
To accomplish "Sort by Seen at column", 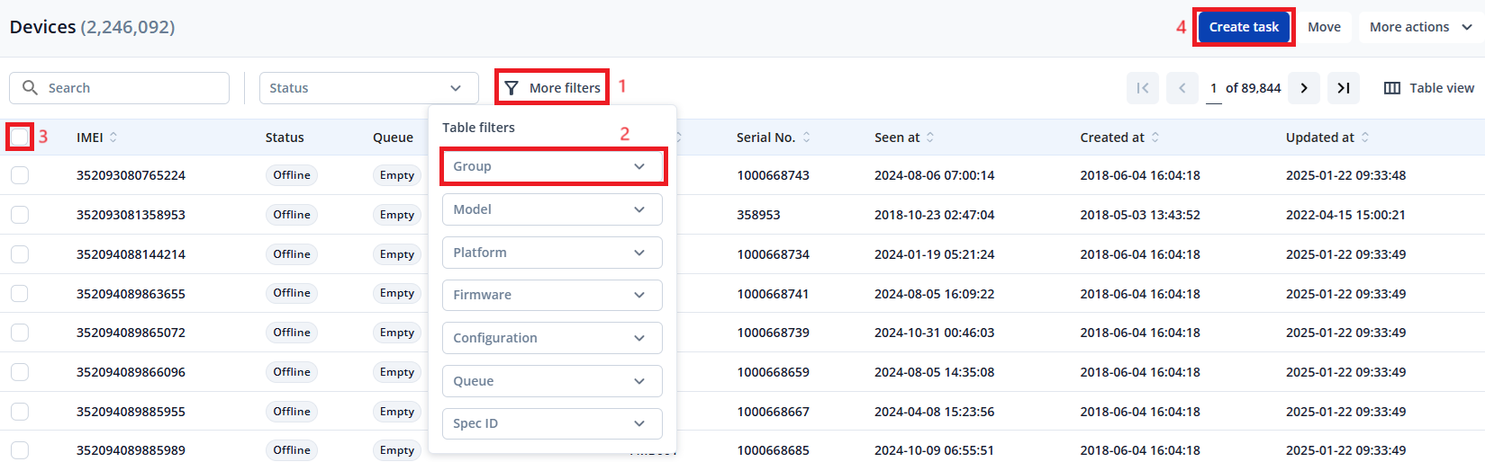I will (930, 138).
